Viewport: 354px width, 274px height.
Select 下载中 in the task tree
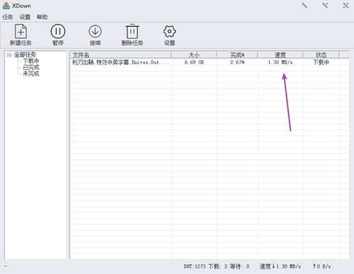(x=31, y=61)
